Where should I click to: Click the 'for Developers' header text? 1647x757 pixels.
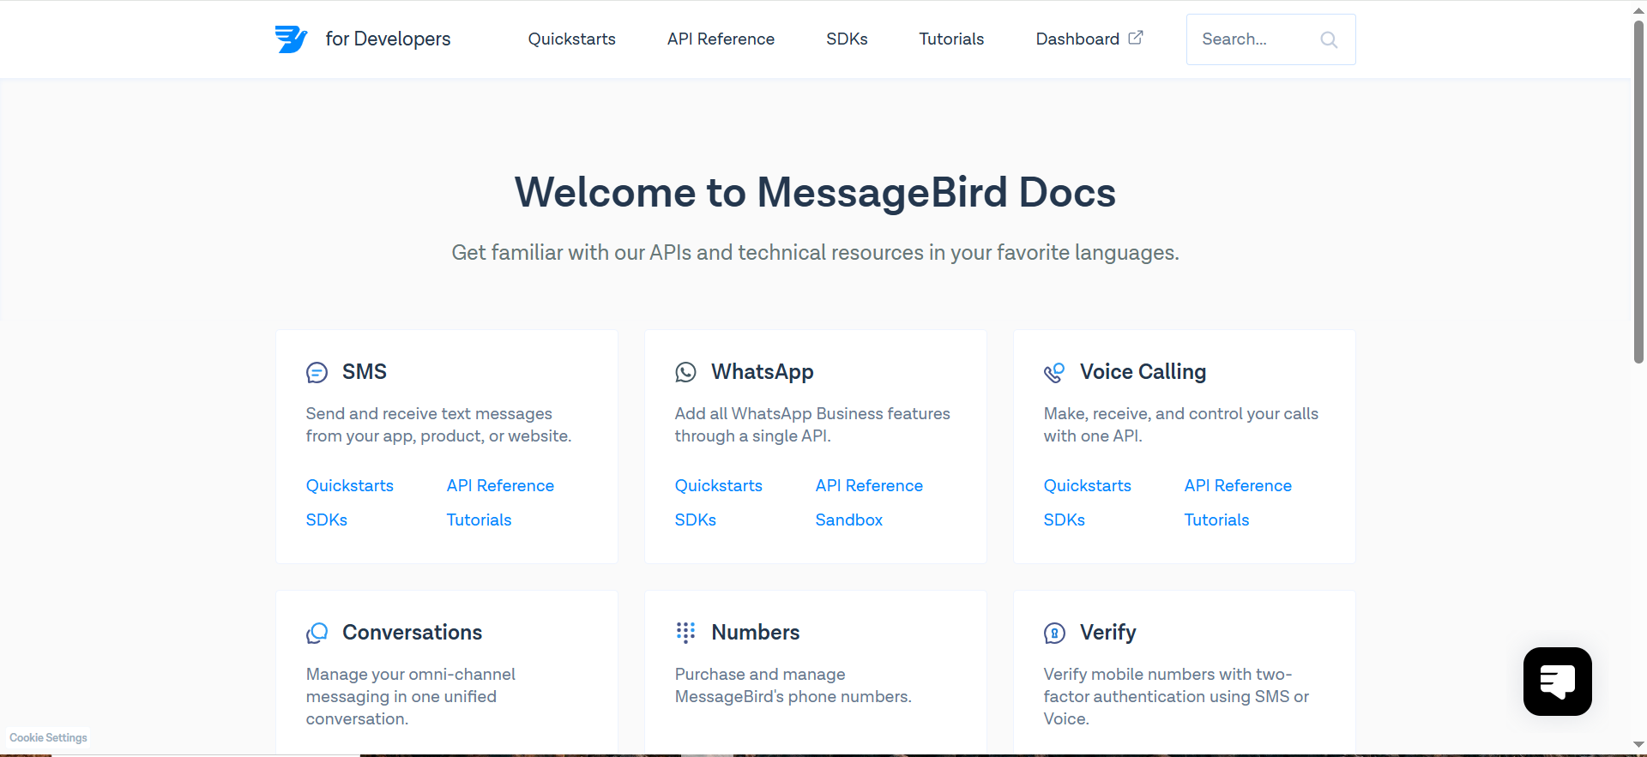click(x=388, y=39)
